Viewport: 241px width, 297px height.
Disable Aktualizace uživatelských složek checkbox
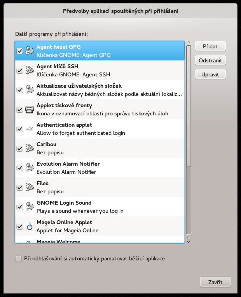[x=20, y=90]
